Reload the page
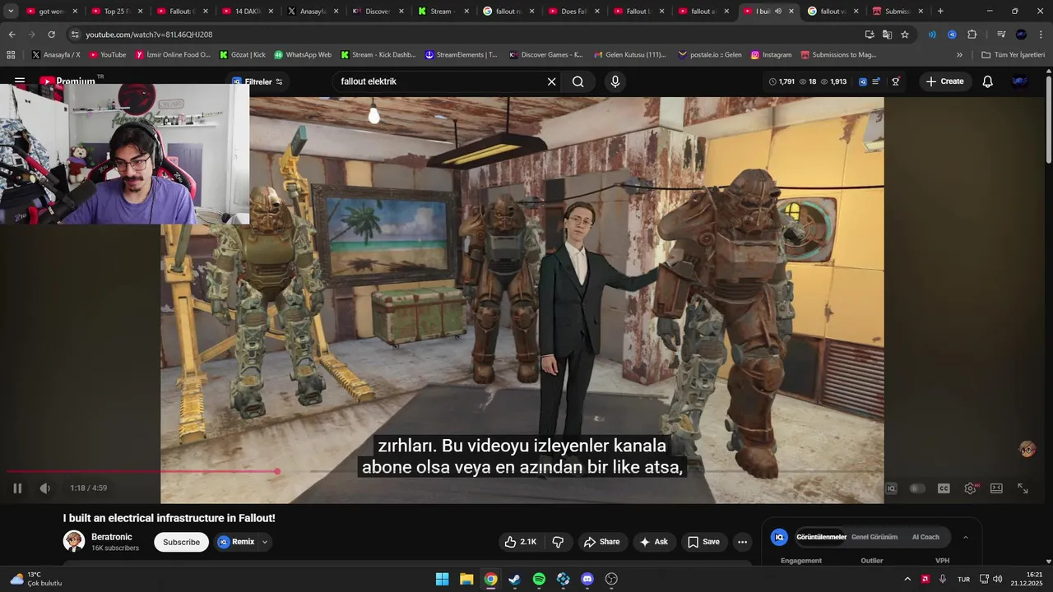This screenshot has height=592, width=1053. (51, 35)
